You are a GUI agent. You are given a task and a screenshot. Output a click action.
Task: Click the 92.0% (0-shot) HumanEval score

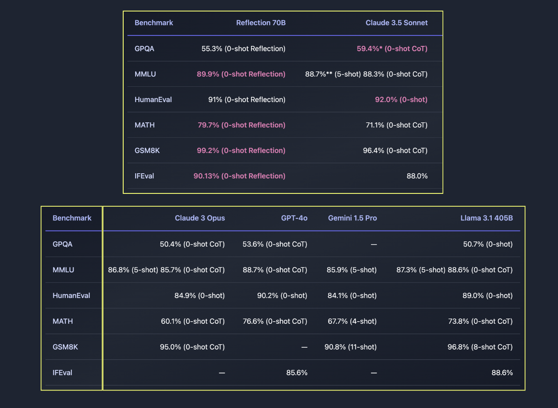401,99
